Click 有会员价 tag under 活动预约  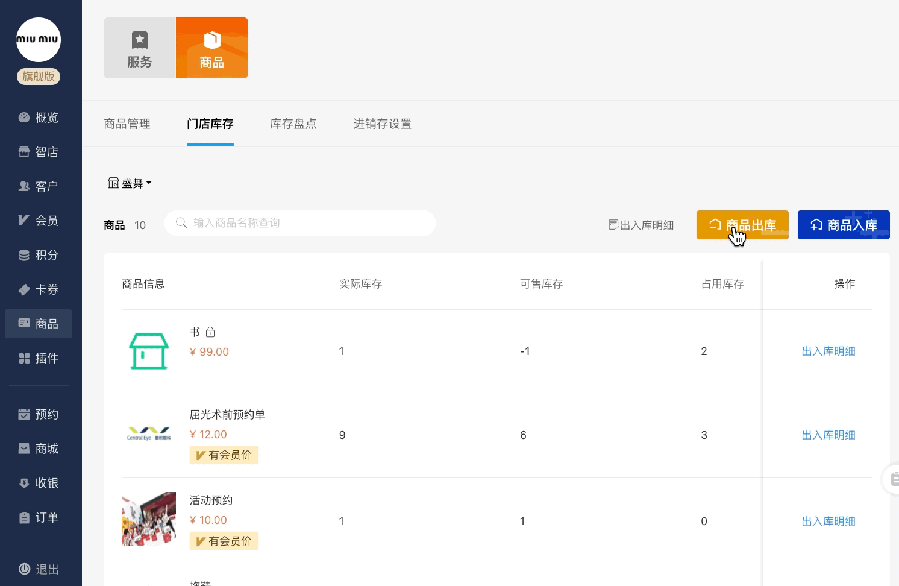(224, 541)
